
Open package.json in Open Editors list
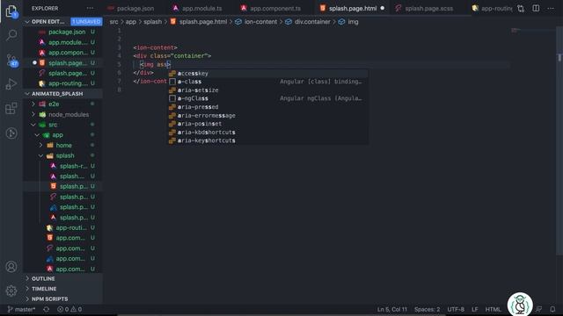(x=67, y=32)
